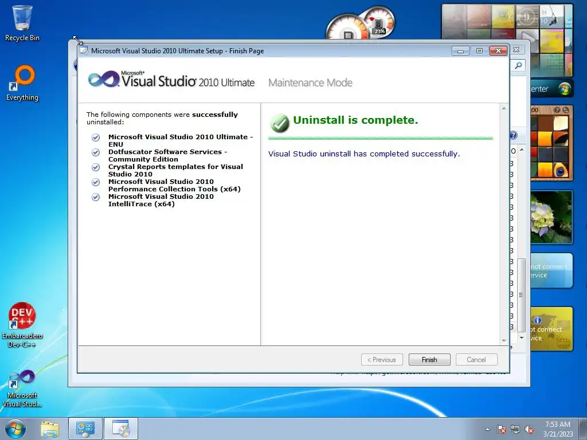Click the blue help icon in background window
The image size is (587, 440).
click(513, 135)
